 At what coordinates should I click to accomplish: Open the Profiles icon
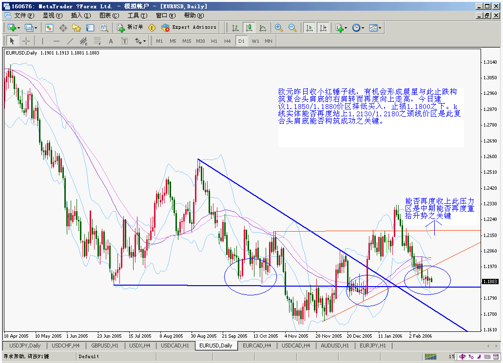[x=29, y=28]
